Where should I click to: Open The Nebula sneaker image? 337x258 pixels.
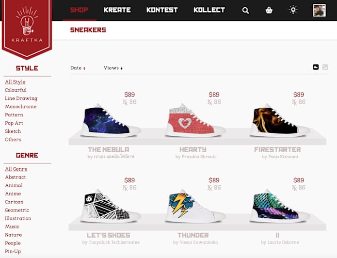point(111,120)
